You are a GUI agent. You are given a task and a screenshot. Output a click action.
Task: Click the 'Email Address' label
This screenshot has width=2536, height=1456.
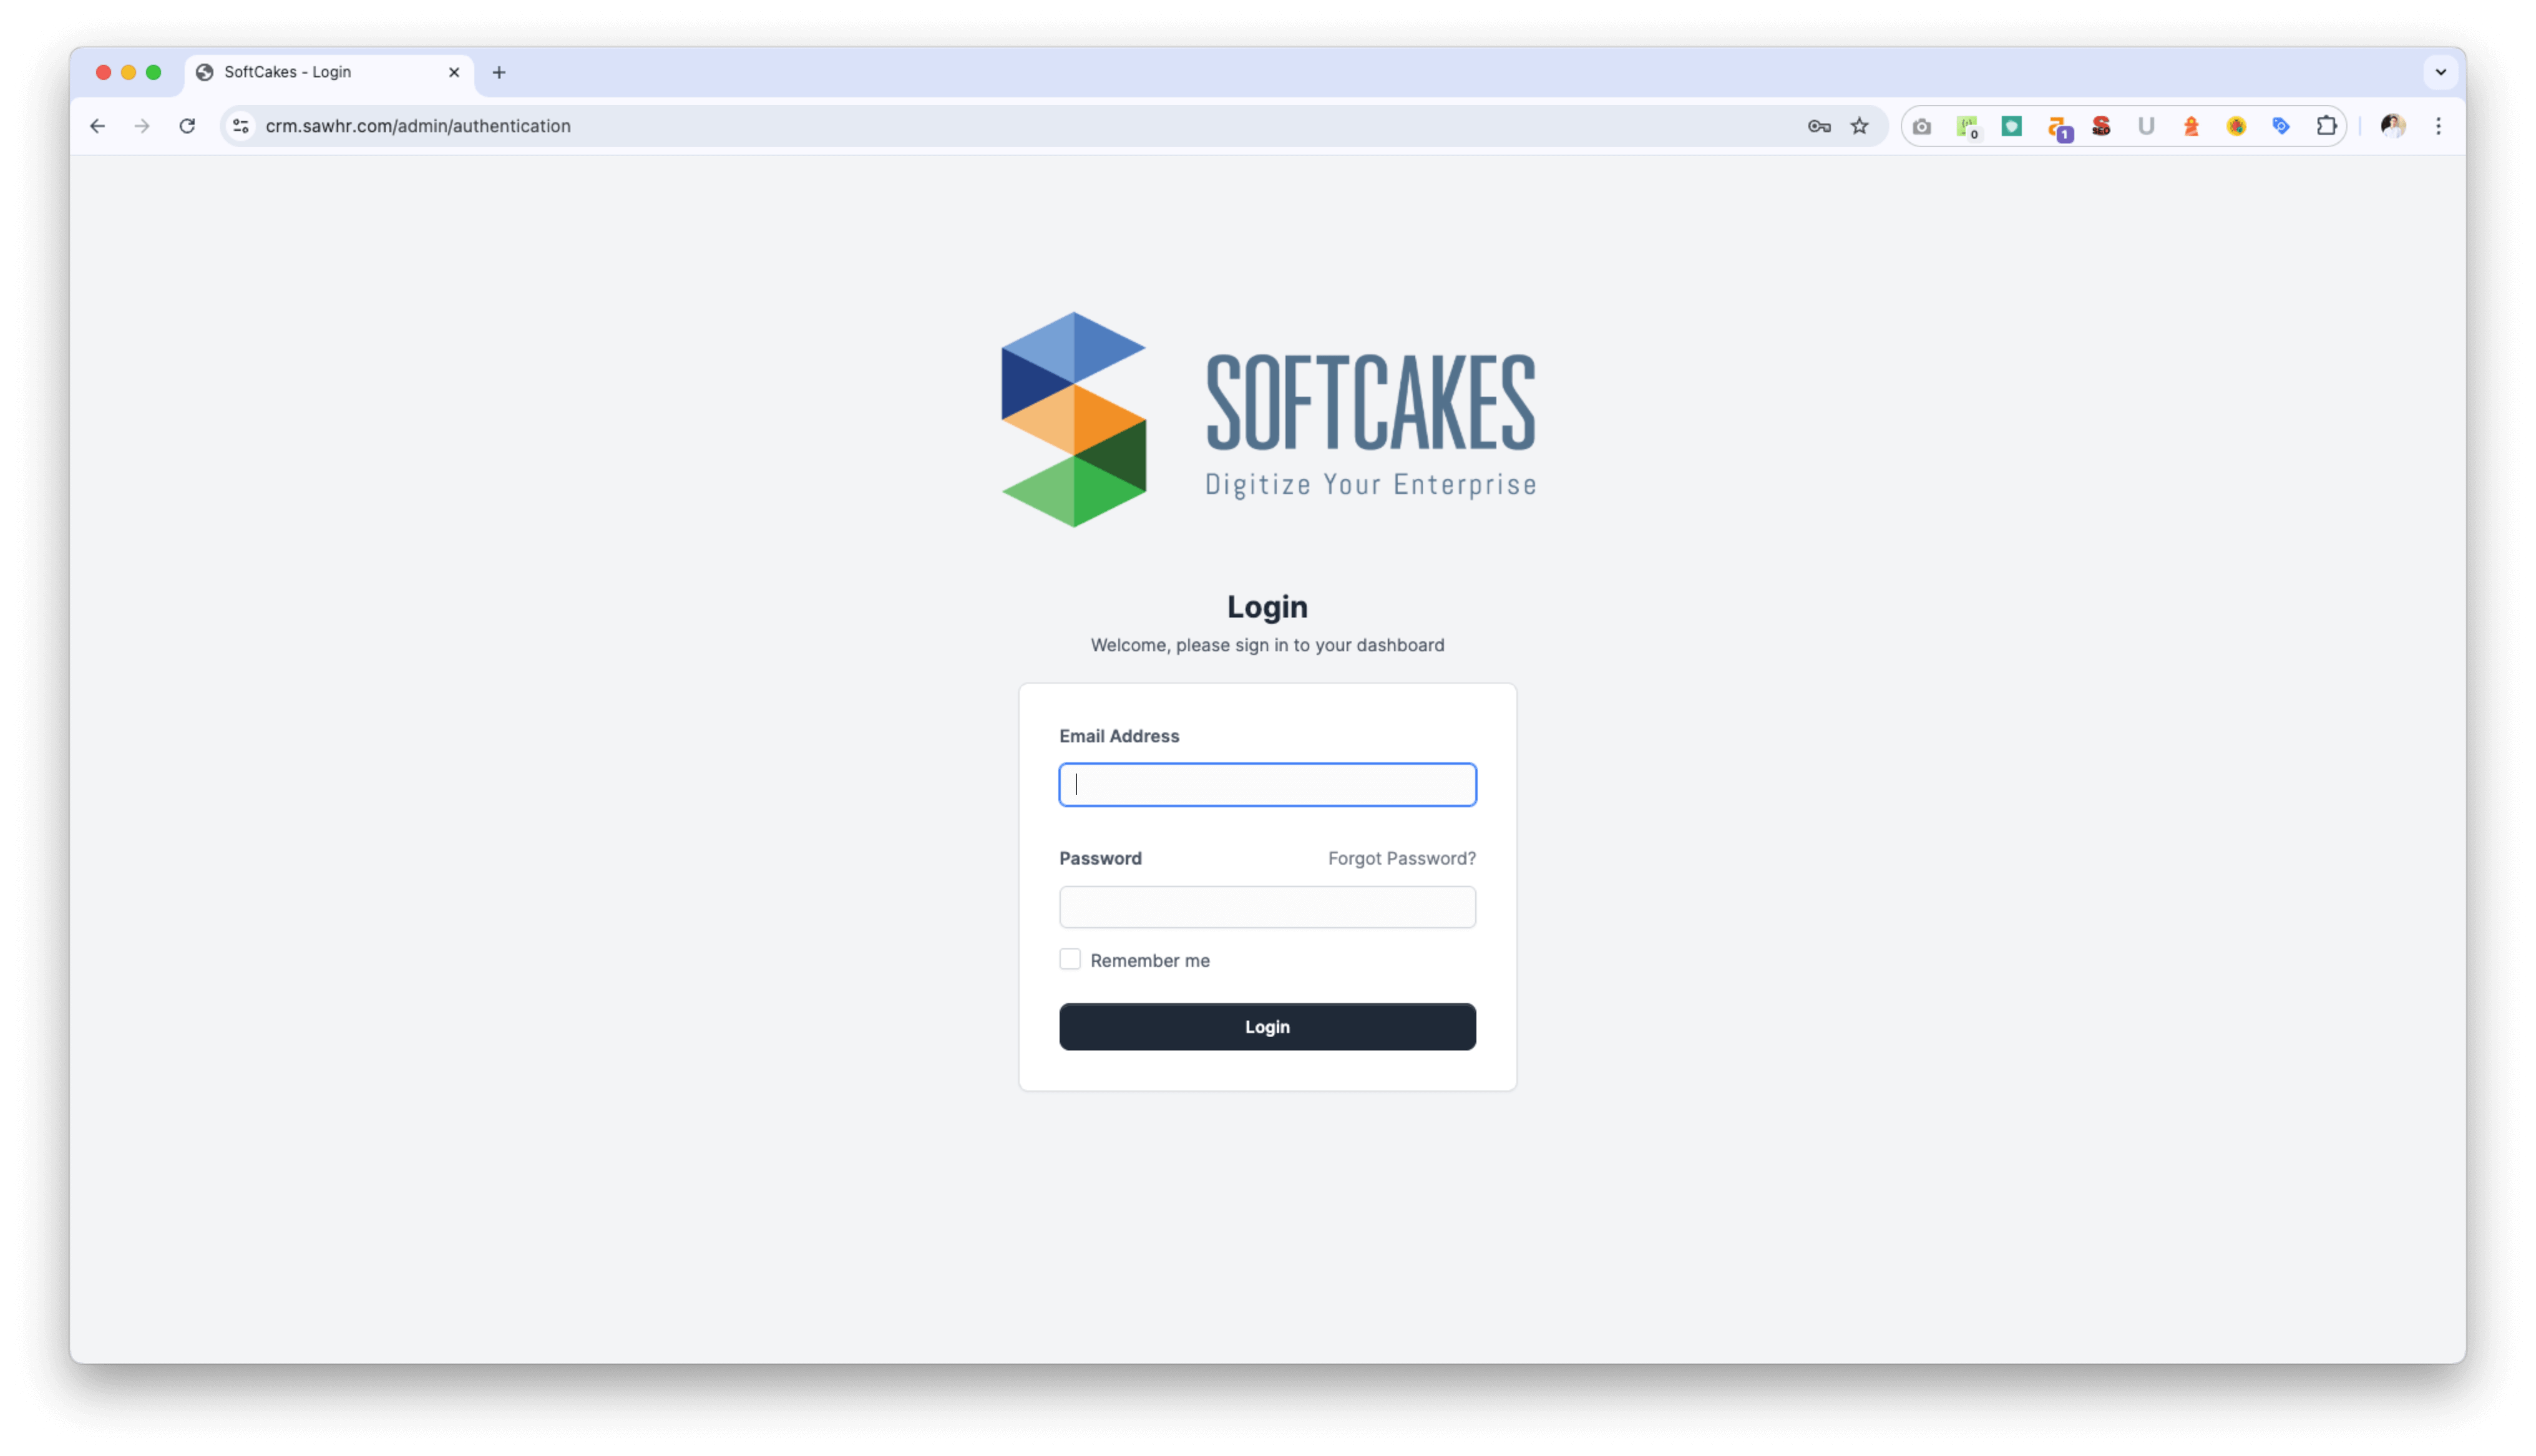[1119, 736]
